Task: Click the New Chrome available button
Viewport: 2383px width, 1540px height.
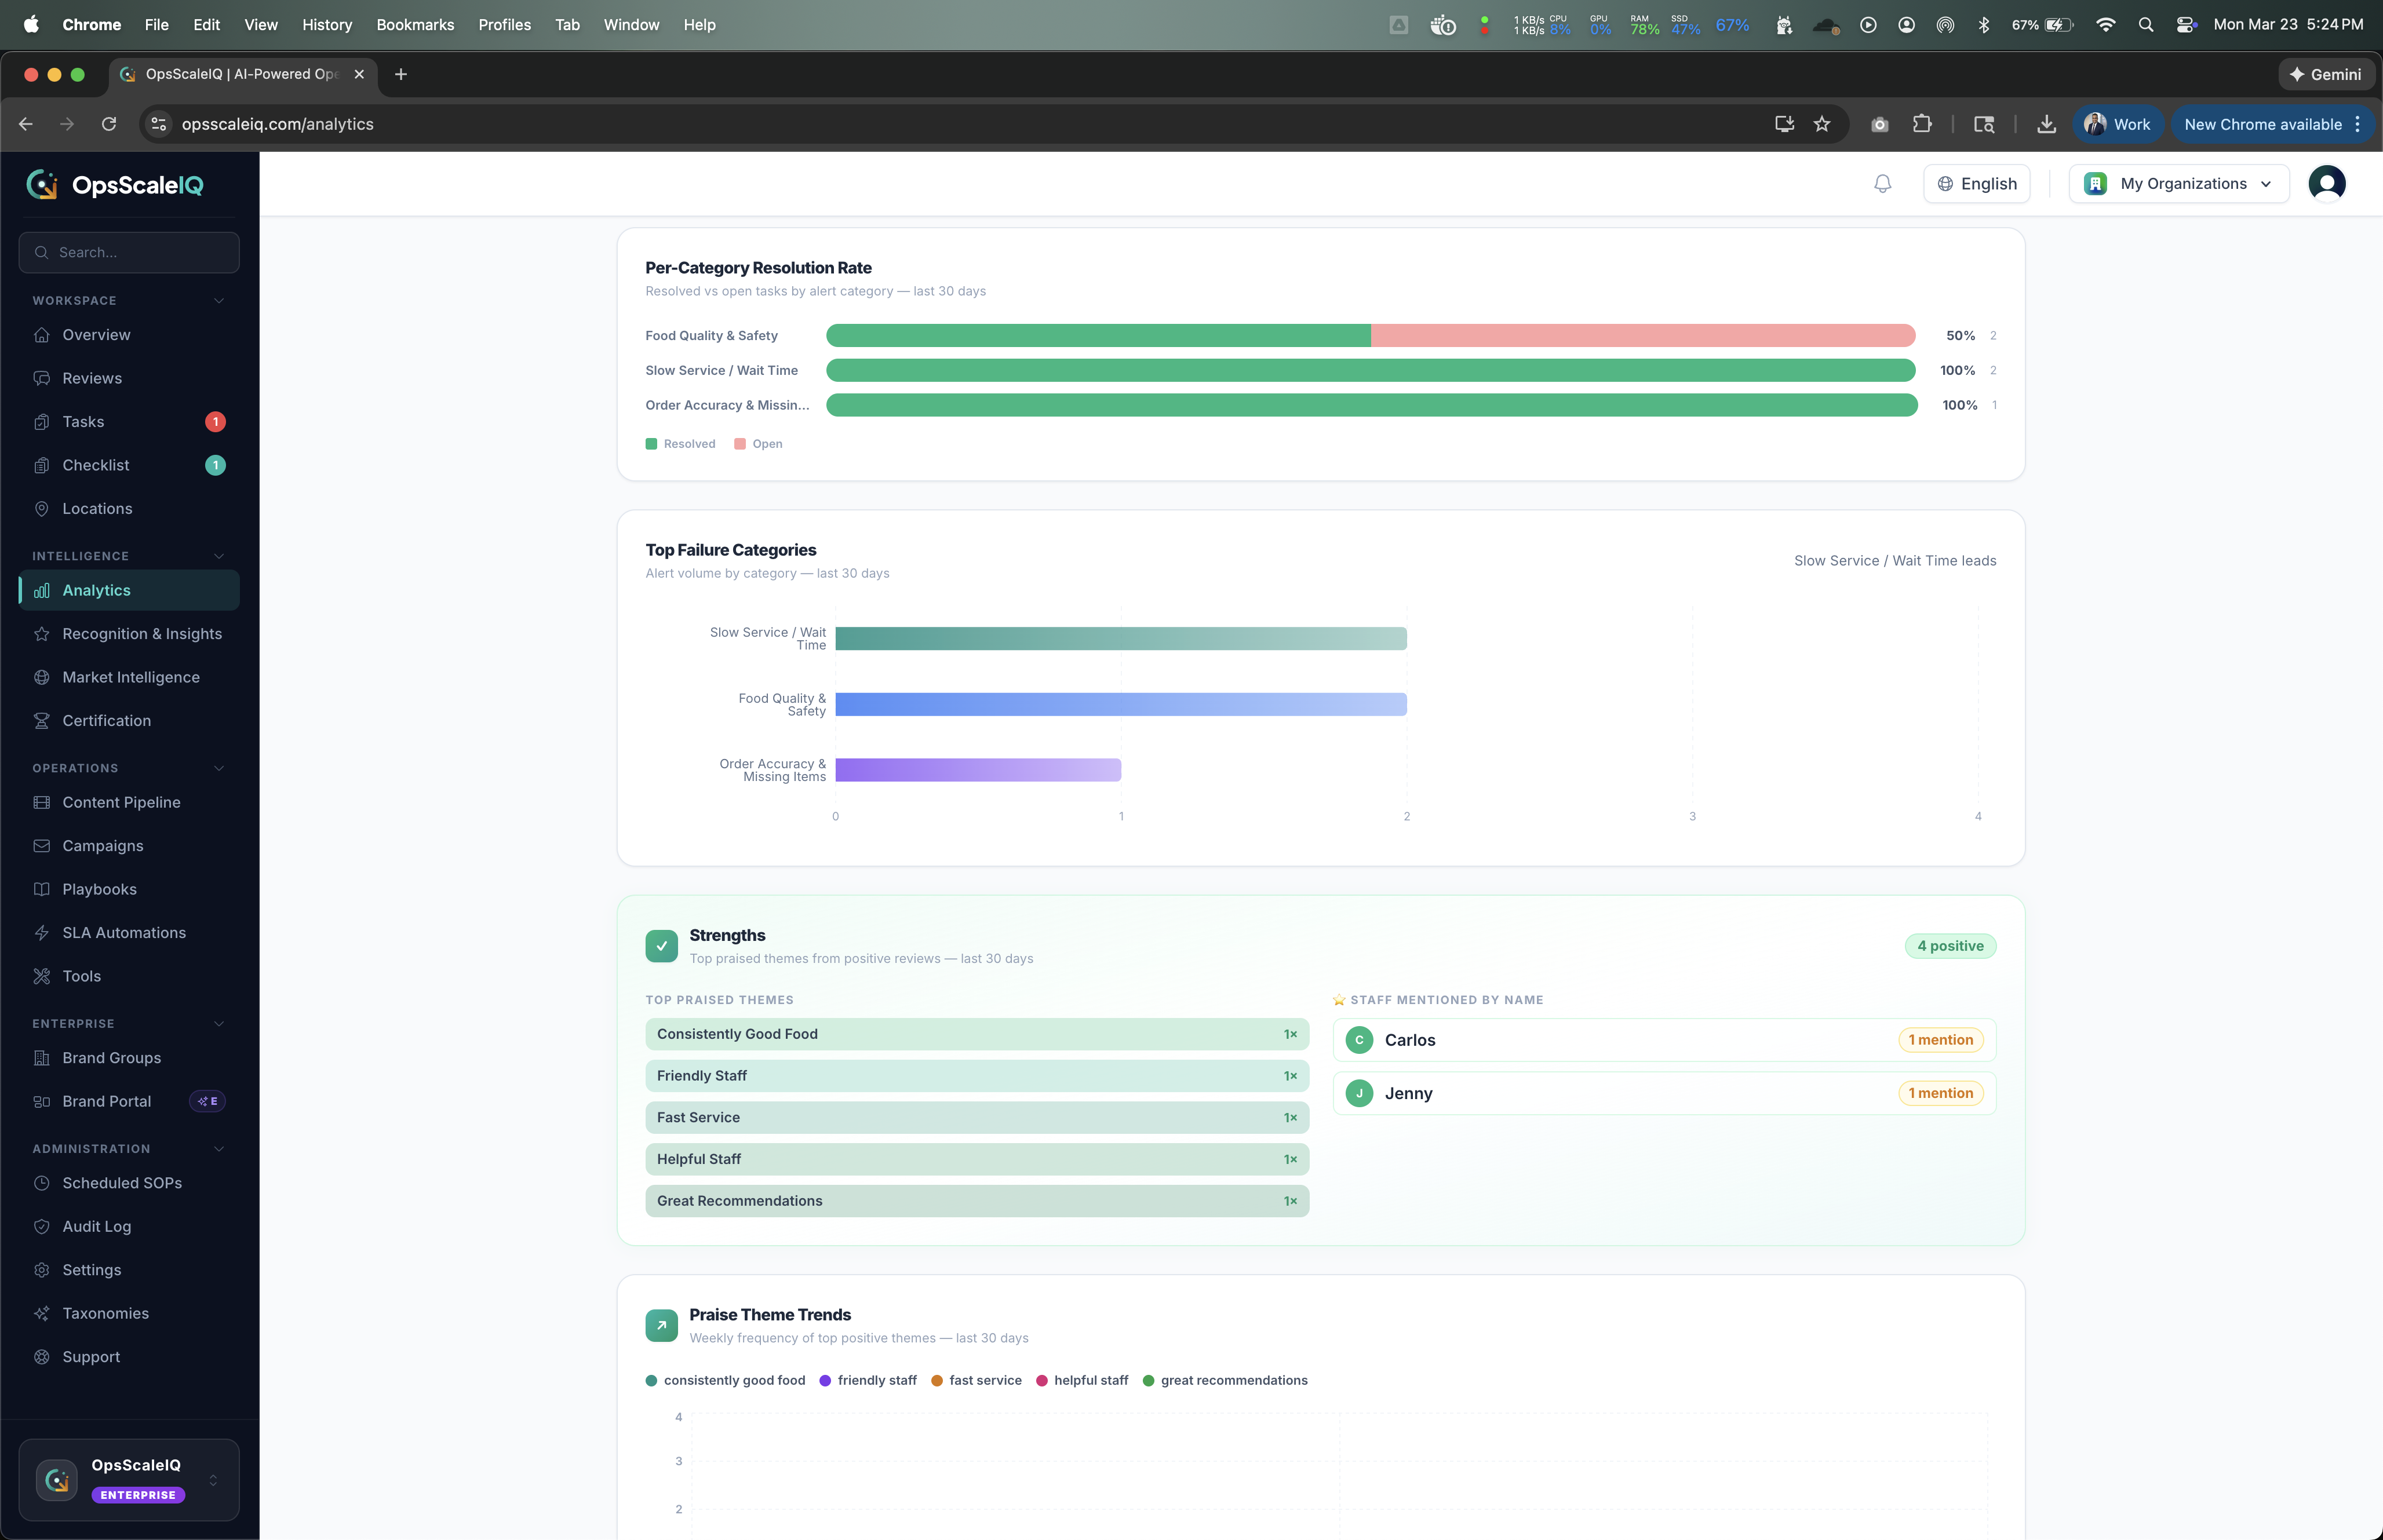Action: coord(2262,124)
